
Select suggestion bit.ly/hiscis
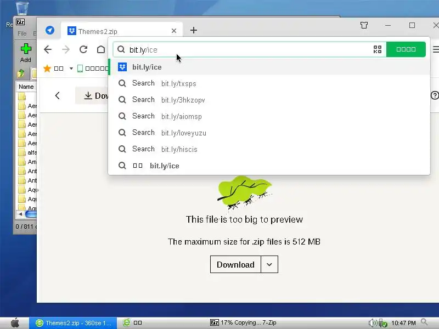[269, 149]
